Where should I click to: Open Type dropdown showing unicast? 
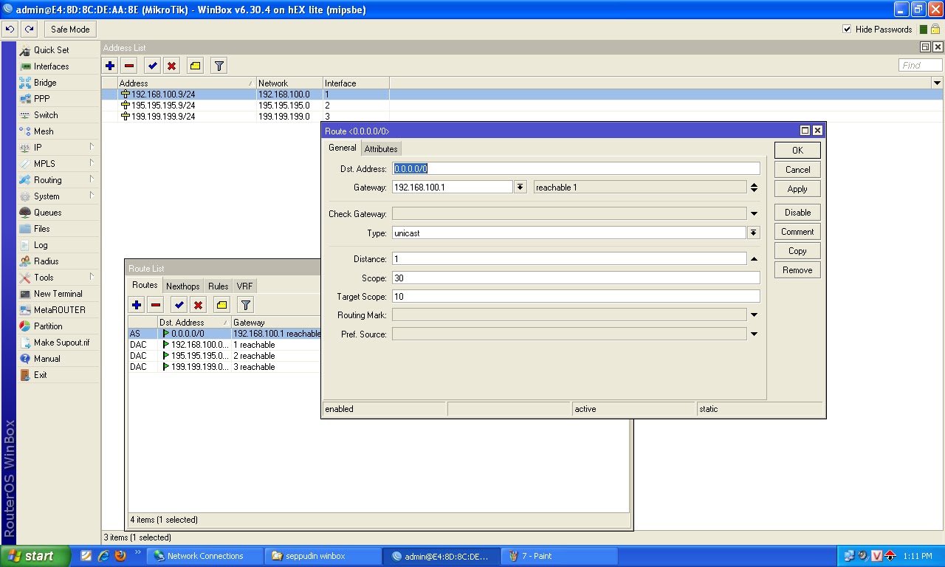(754, 233)
